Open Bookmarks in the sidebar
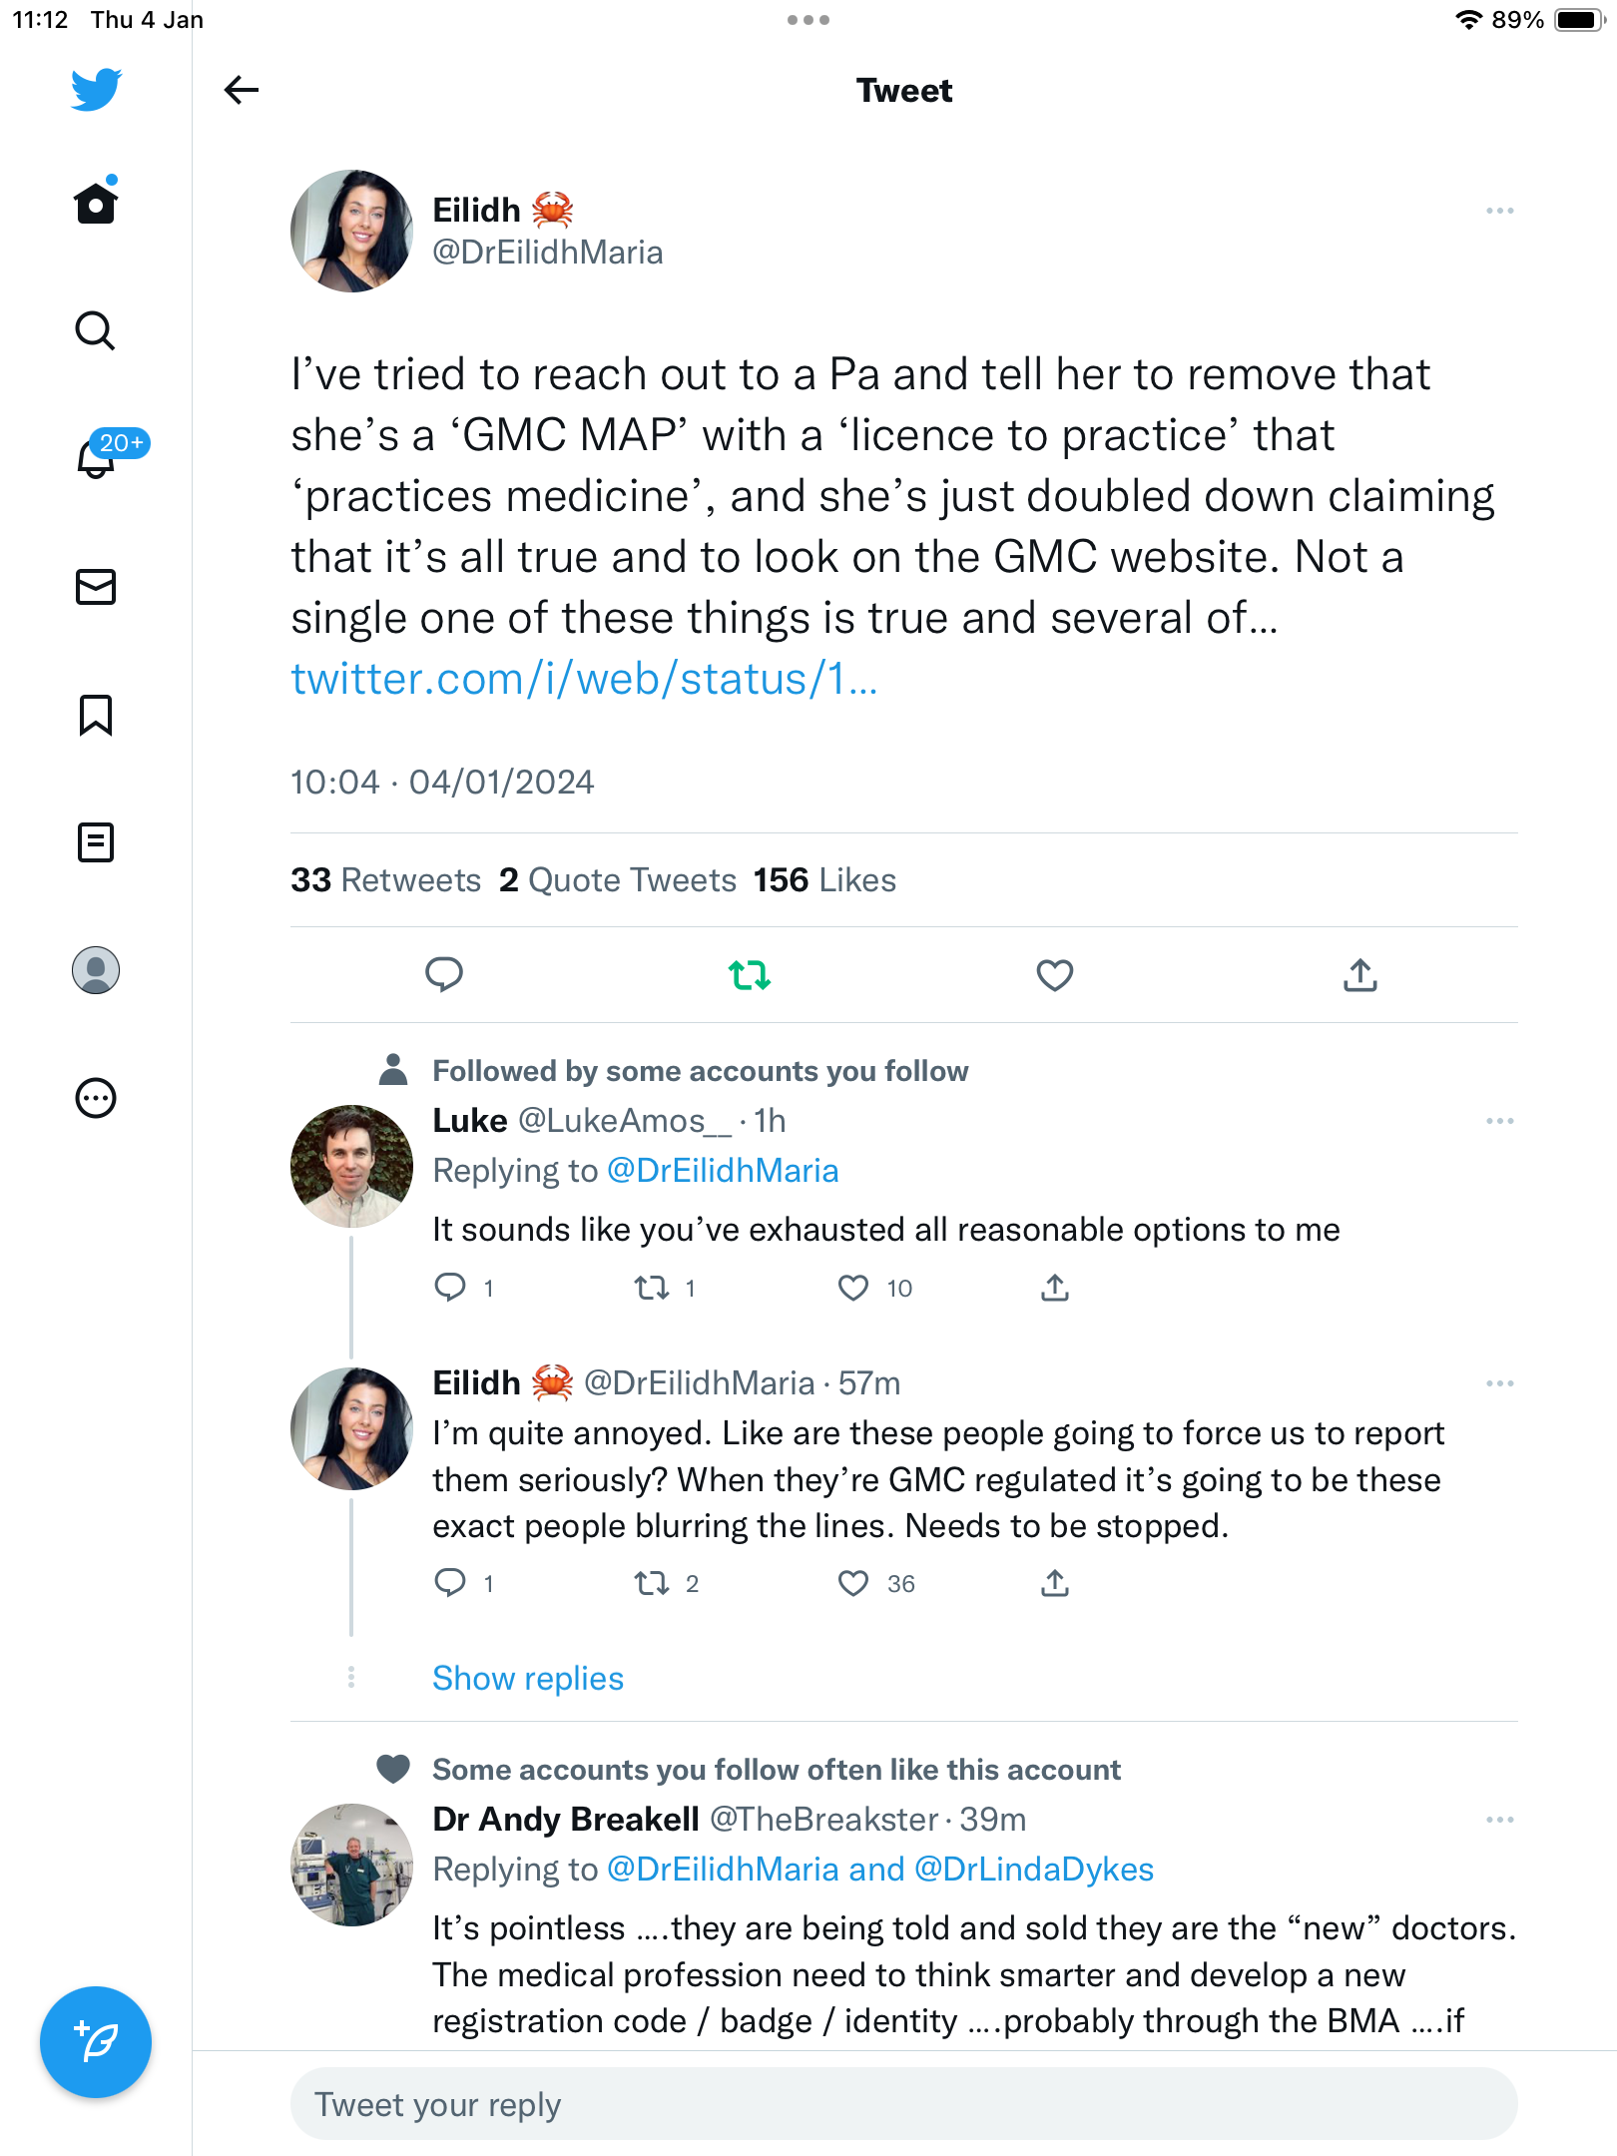This screenshot has height=2156, width=1617. tap(96, 715)
